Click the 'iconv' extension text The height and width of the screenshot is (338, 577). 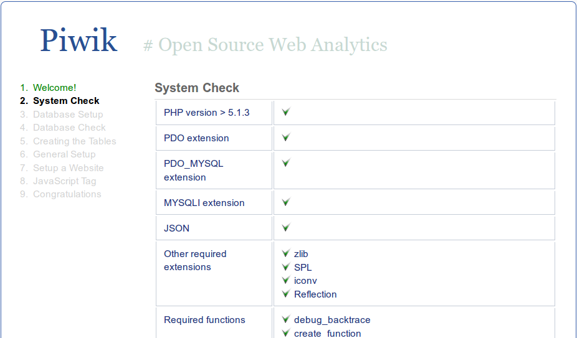[x=305, y=281]
